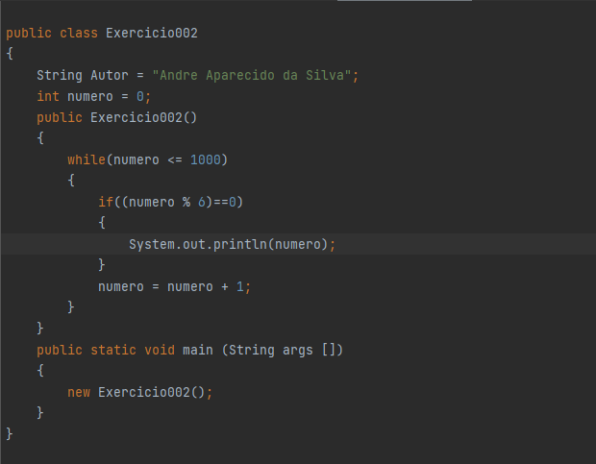Click the opening brace after the while line
This screenshot has width=596, height=464.
click(71, 181)
